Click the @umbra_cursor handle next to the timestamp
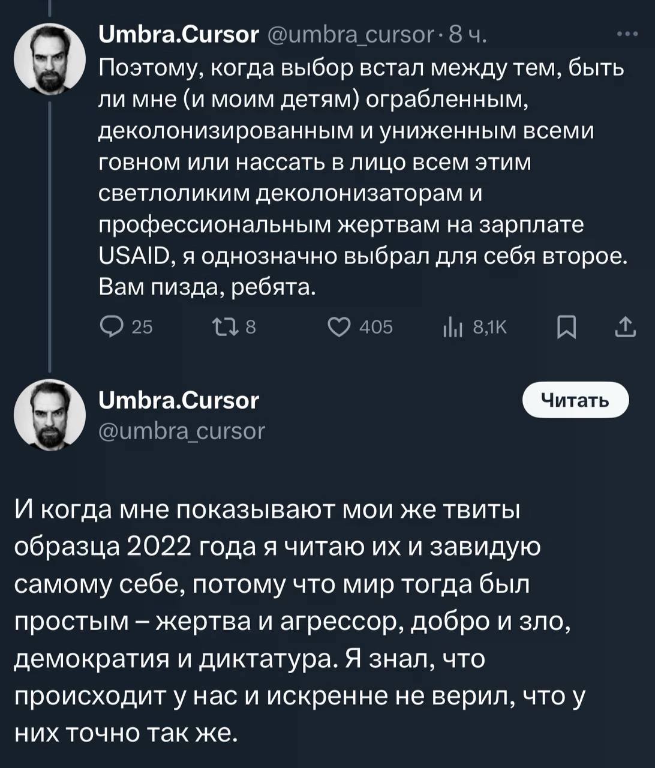655x768 pixels. tap(350, 35)
